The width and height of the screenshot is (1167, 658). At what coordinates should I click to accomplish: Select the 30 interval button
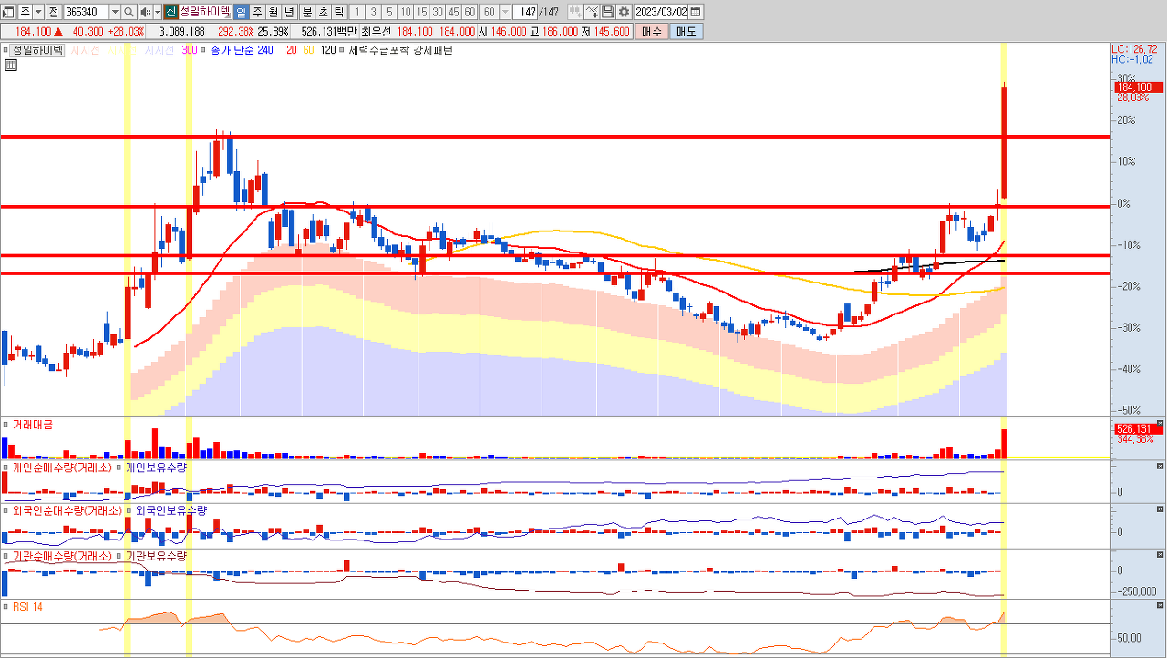(x=438, y=12)
